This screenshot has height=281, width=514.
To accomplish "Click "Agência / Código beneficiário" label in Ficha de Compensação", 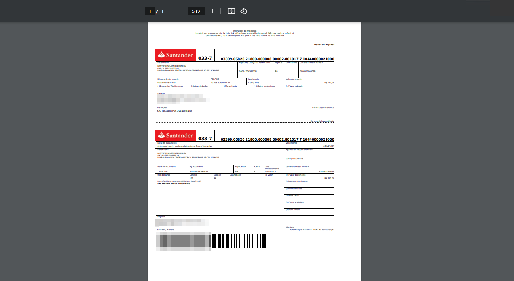I will tap(299, 150).
